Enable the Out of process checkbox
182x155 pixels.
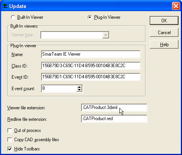click(x=10, y=130)
